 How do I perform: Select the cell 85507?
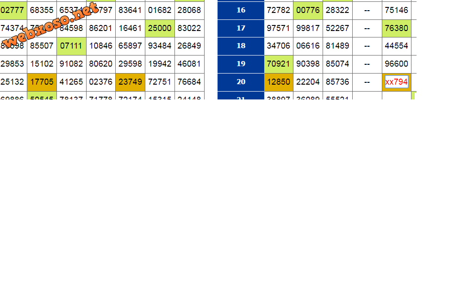tap(42, 46)
